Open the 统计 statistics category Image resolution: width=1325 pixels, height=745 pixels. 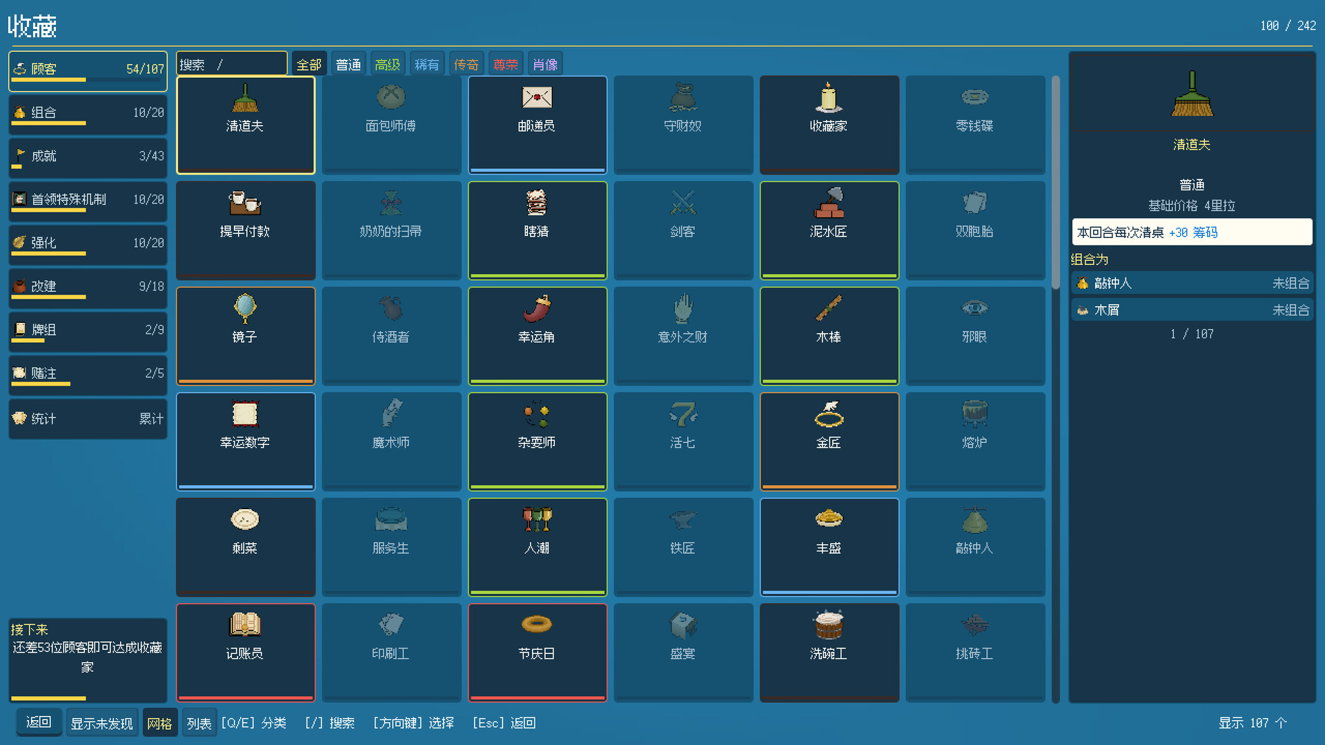(x=88, y=419)
